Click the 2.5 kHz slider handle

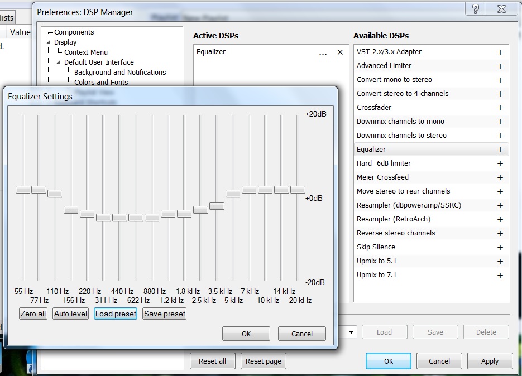[x=200, y=210]
